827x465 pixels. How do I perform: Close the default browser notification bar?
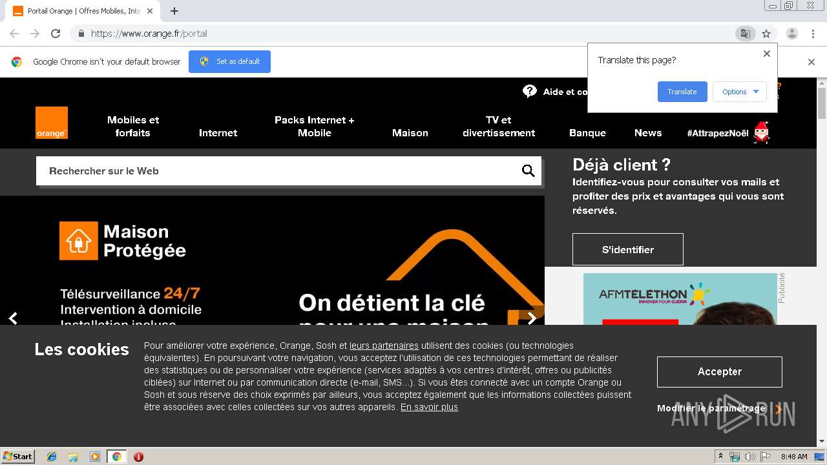point(811,62)
